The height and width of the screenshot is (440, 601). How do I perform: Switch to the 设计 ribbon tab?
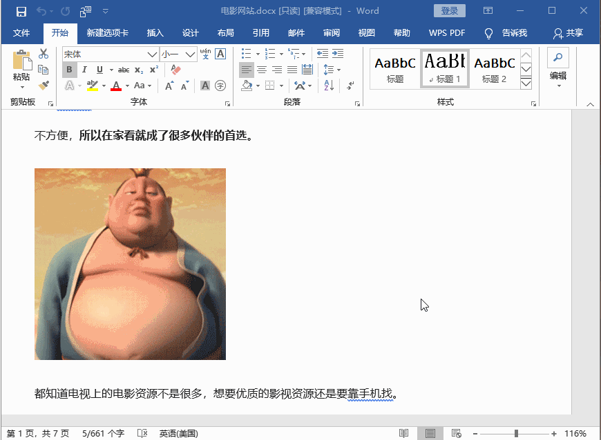pos(190,33)
